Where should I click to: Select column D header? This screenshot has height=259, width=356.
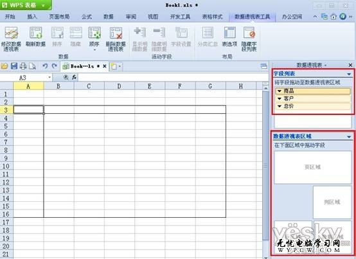[x=119, y=86]
